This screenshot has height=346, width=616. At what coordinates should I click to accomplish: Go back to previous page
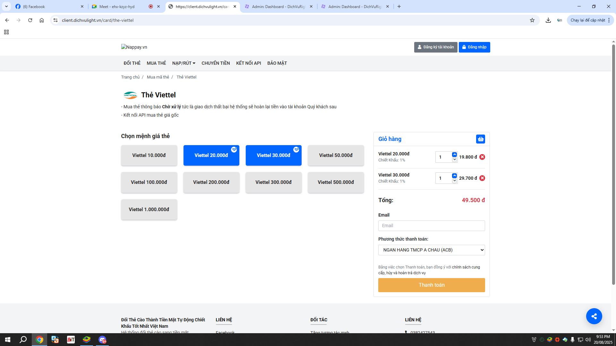pos(7,20)
